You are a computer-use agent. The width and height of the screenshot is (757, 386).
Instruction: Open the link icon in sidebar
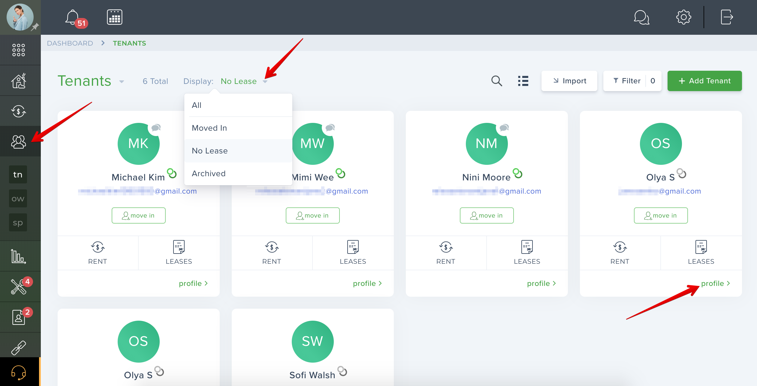19,348
